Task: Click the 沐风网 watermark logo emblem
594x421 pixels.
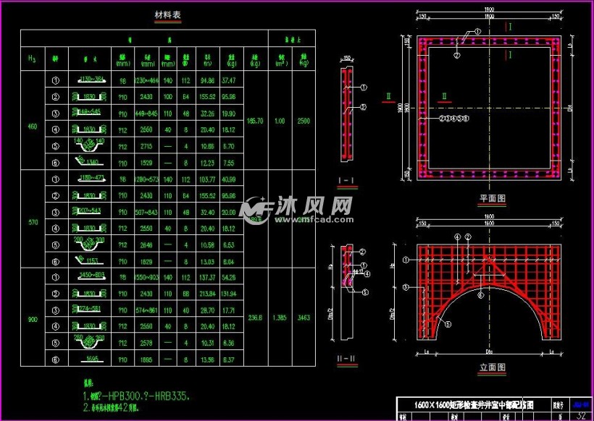Action: pos(256,210)
